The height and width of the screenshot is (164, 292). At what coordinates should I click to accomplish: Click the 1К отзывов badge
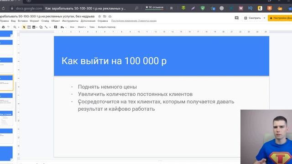pyautogui.click(x=154, y=7)
